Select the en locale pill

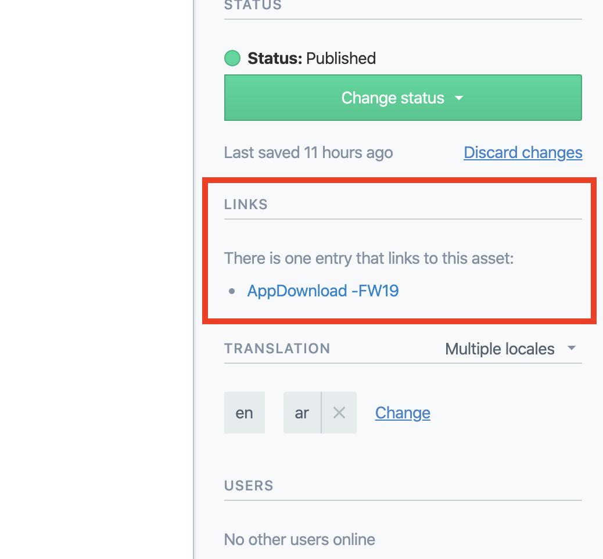(244, 413)
